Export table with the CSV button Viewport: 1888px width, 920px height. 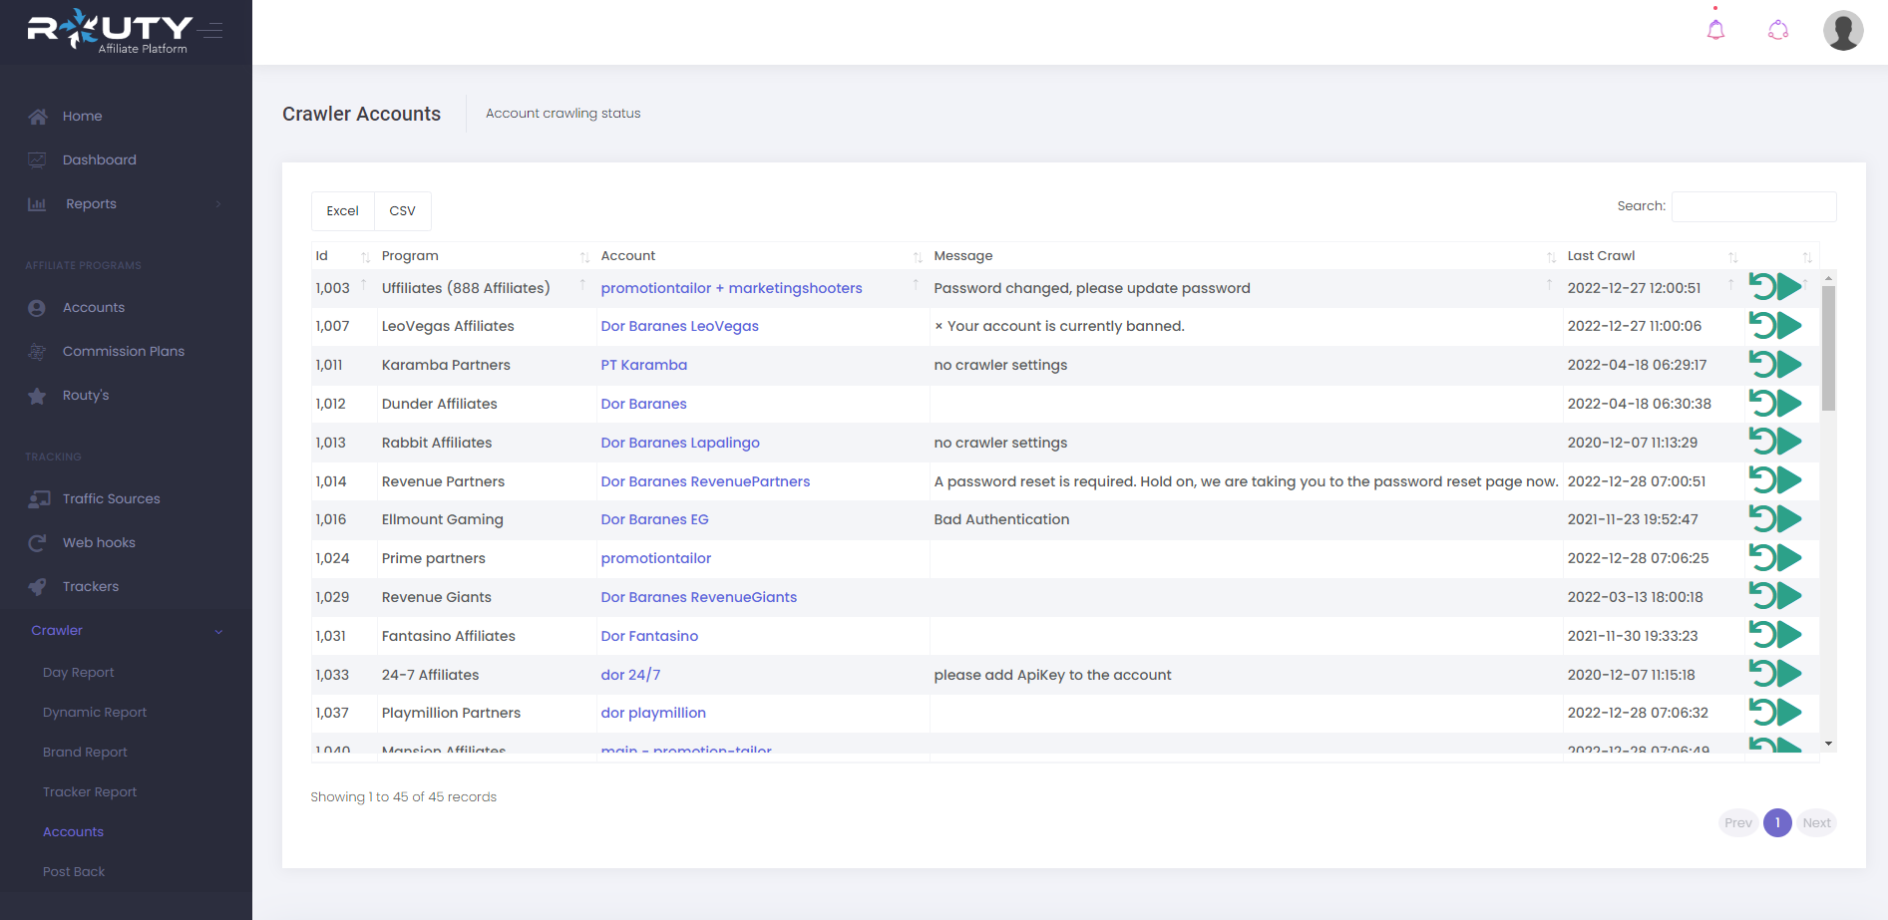pos(402,211)
